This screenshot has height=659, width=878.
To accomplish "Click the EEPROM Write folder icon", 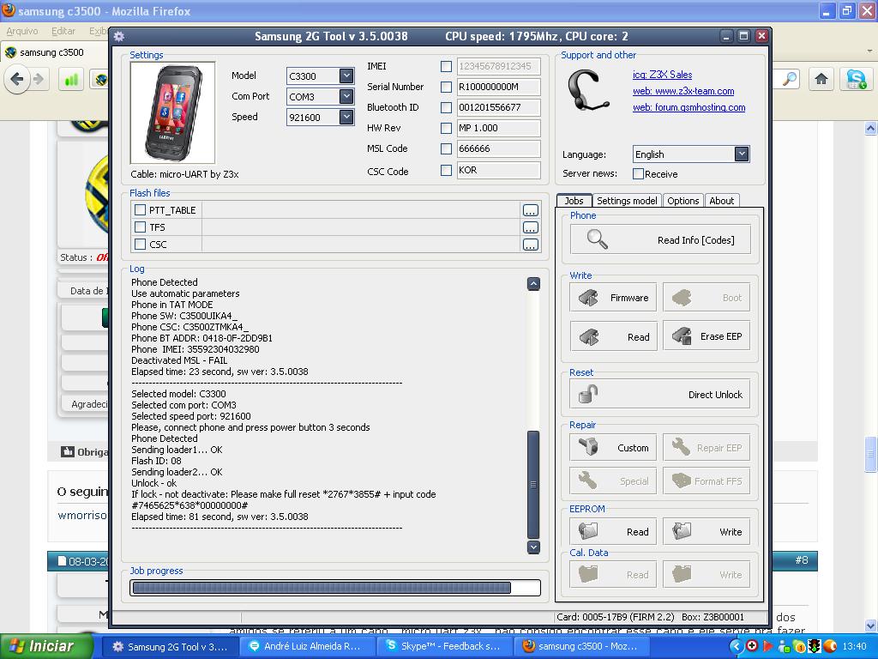I will coord(682,531).
